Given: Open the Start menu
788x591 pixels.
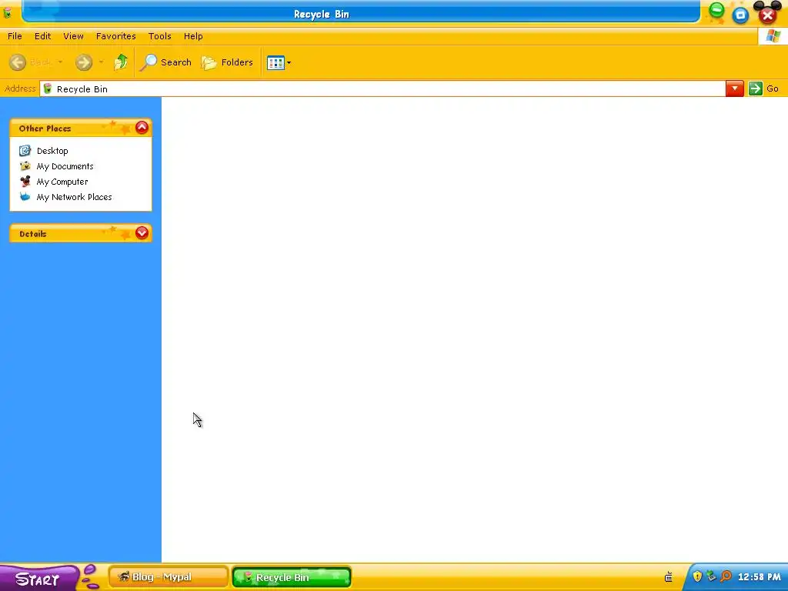Looking at the screenshot, I should (38, 579).
